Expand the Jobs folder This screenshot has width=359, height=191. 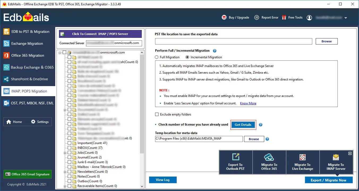[x=65, y=153]
